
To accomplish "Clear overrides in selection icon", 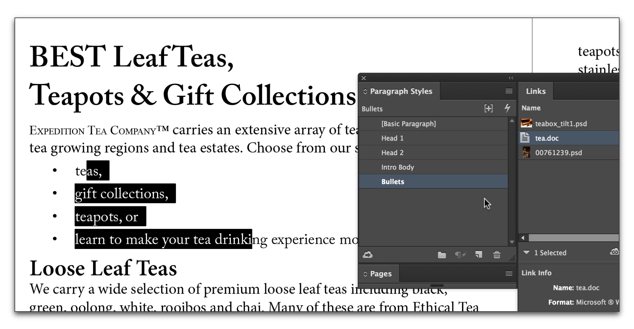I will tap(460, 255).
